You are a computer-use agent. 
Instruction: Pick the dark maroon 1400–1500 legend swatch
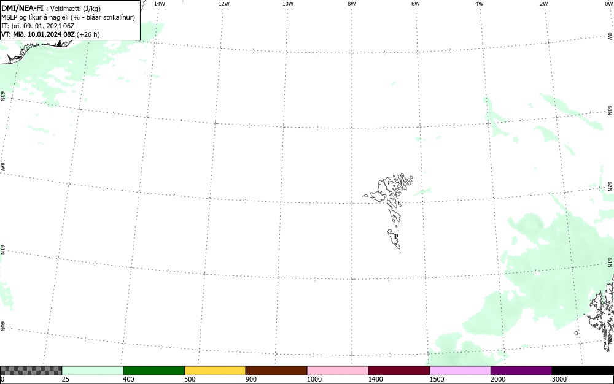click(398, 371)
